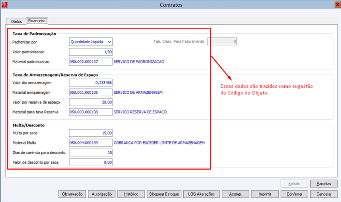This screenshot has width=341, height=202.
Task: Click the Tab. Class. Para Faturamento field
Action: 222,41
